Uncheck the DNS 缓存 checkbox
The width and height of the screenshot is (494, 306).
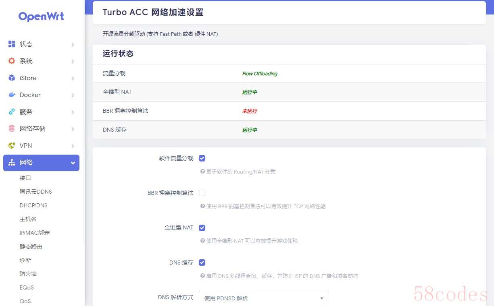click(202, 263)
